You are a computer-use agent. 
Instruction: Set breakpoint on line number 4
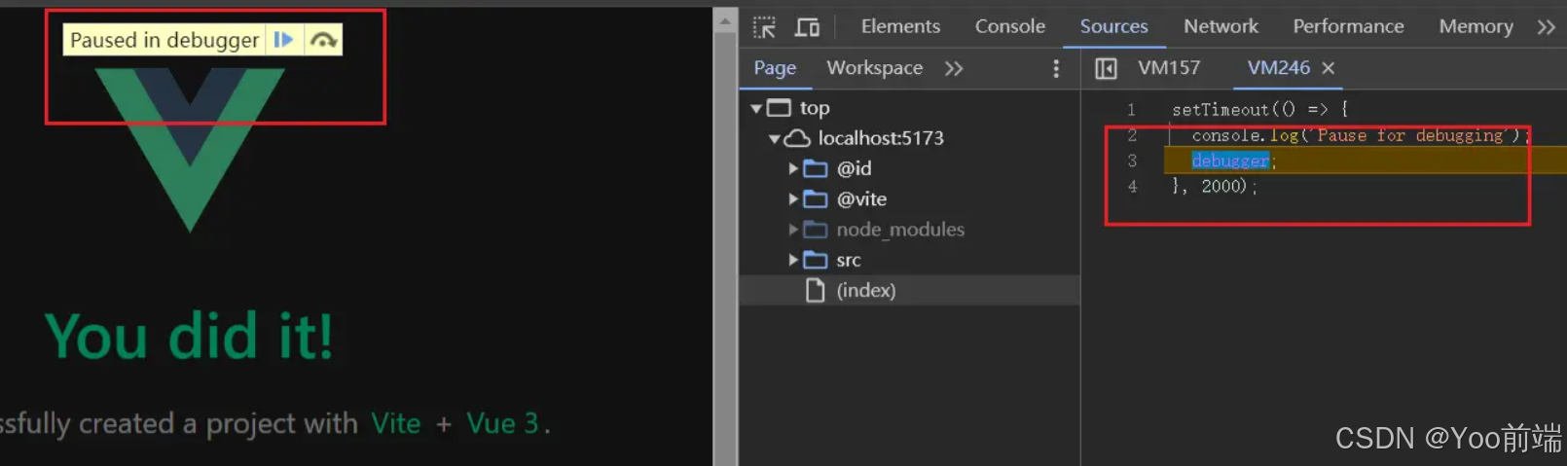(x=1132, y=186)
